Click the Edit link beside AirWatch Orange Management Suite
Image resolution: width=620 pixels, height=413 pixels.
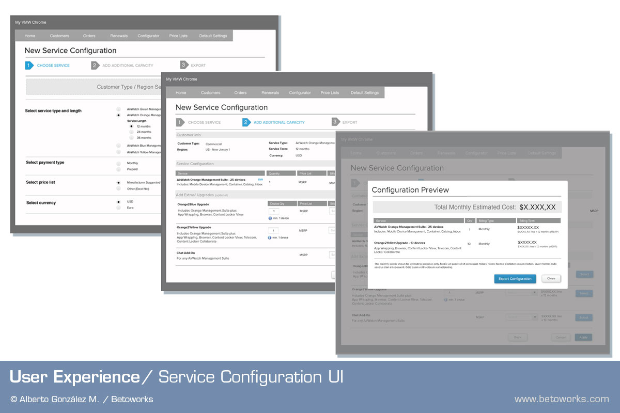(x=260, y=179)
